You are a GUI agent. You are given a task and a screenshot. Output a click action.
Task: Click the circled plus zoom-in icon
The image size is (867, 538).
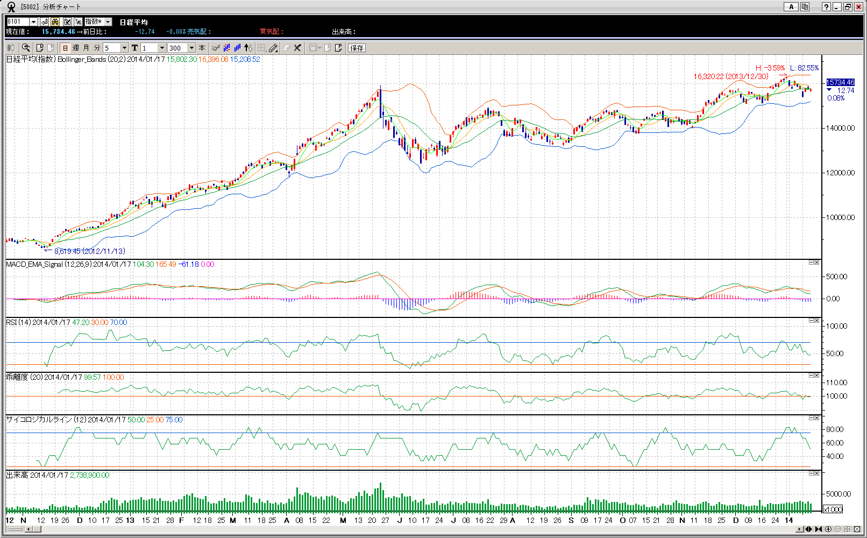pyautogui.click(x=828, y=529)
